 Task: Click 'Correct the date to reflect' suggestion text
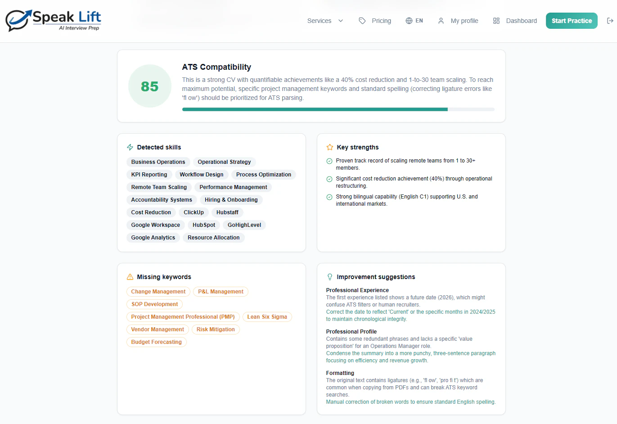point(411,316)
